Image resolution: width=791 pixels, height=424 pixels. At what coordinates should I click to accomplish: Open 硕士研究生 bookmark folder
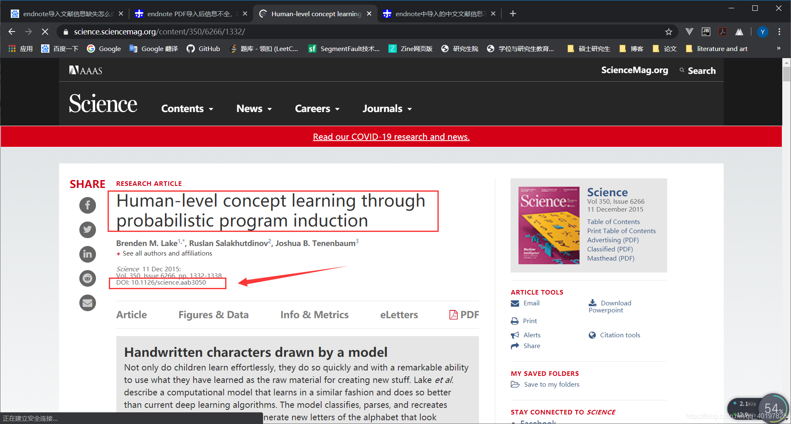pos(589,49)
